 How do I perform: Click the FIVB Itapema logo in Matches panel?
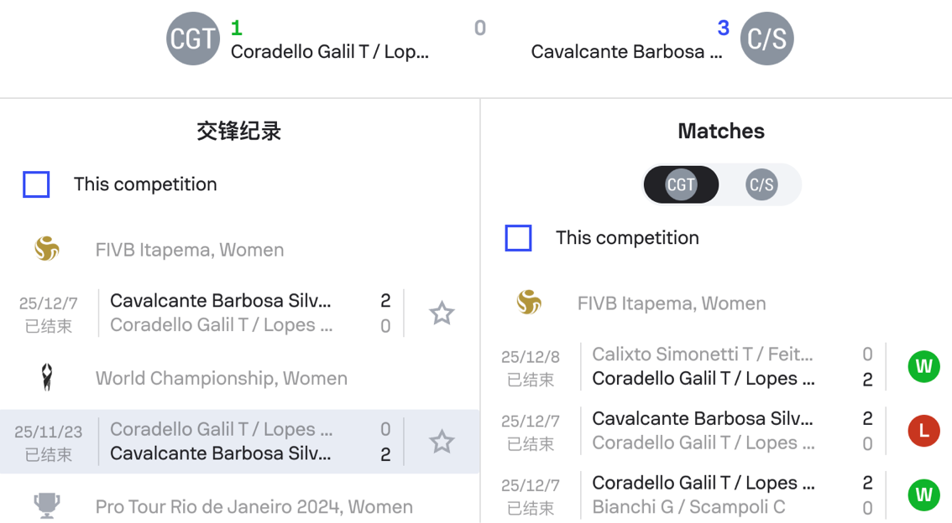coord(529,303)
